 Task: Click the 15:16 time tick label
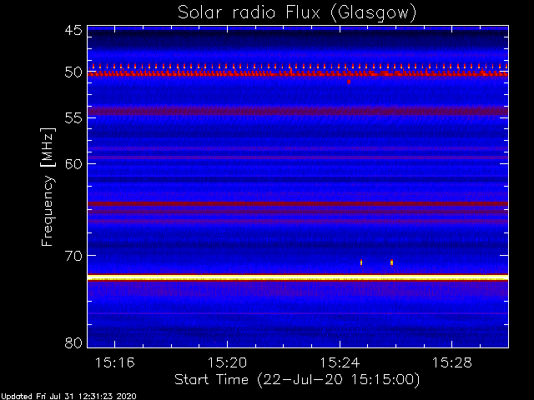[x=115, y=363]
